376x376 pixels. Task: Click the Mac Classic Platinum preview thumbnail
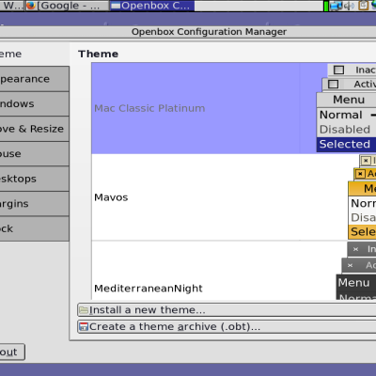tap(346, 108)
